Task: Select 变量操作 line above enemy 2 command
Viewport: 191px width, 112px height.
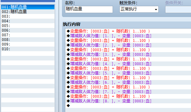Action: pyautogui.click(x=128, y=40)
